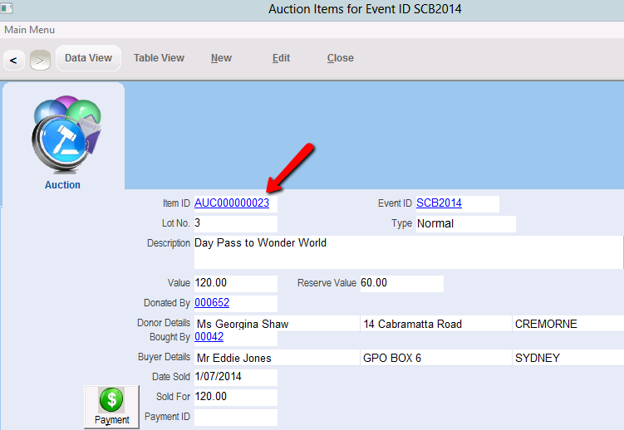Select the Sold For field
Viewport: 624px width, 430px height.
234,397
